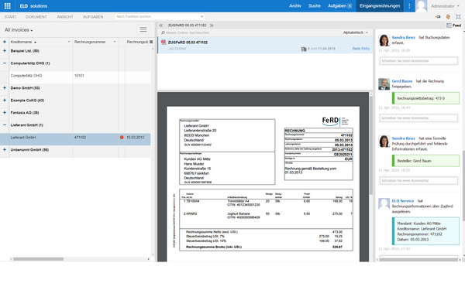
Task: Click the Feed panel icon
Action: (x=449, y=26)
